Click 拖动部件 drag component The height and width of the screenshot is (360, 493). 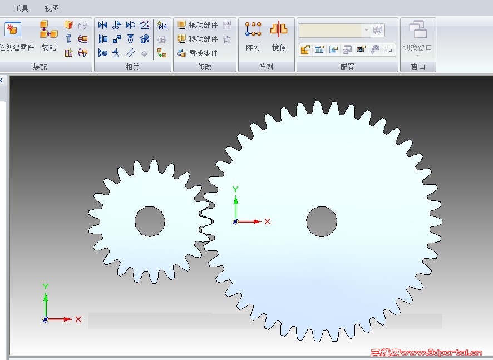197,25
